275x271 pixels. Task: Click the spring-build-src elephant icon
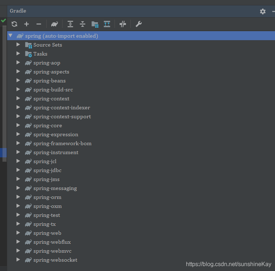[x=28, y=90]
